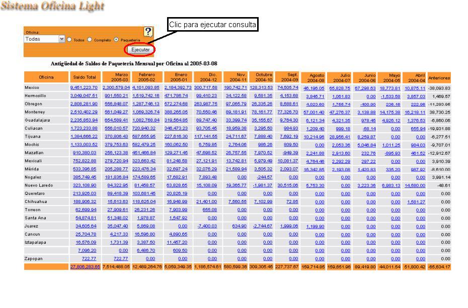The image size is (468, 308).
Task: Click the question mark help icon
Action: tap(148, 32)
